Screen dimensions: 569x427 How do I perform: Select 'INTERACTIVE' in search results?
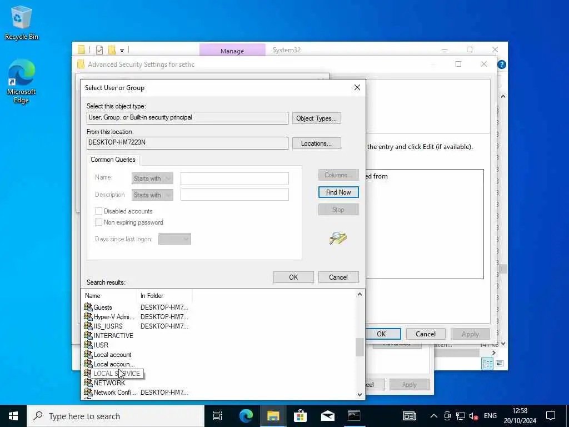[113, 335]
